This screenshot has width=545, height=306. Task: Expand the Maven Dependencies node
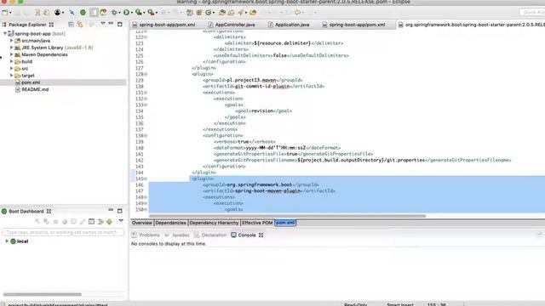[11, 54]
